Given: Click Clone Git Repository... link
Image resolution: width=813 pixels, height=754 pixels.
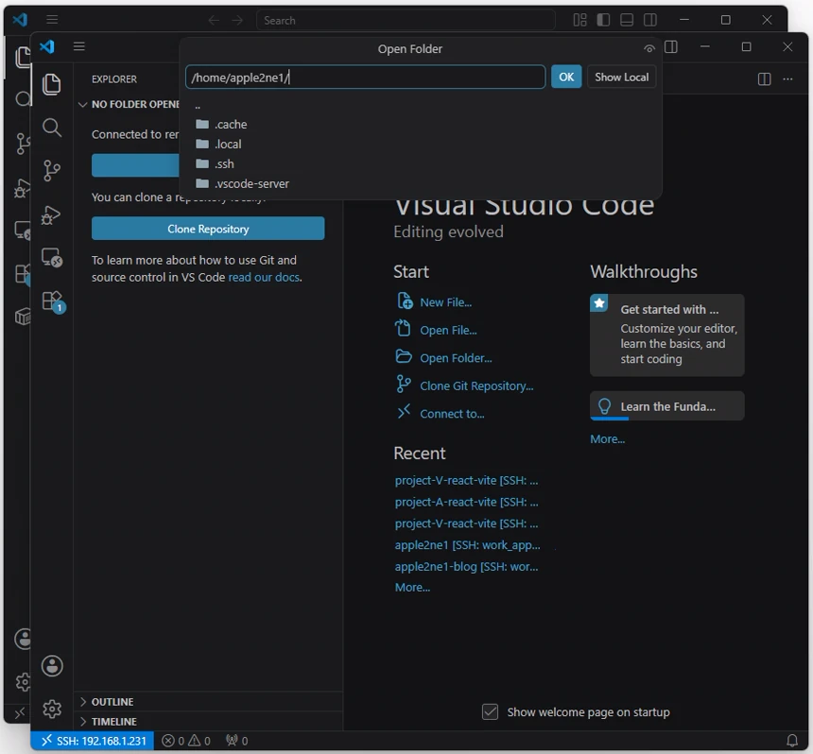Looking at the screenshot, I should click(x=464, y=386).
